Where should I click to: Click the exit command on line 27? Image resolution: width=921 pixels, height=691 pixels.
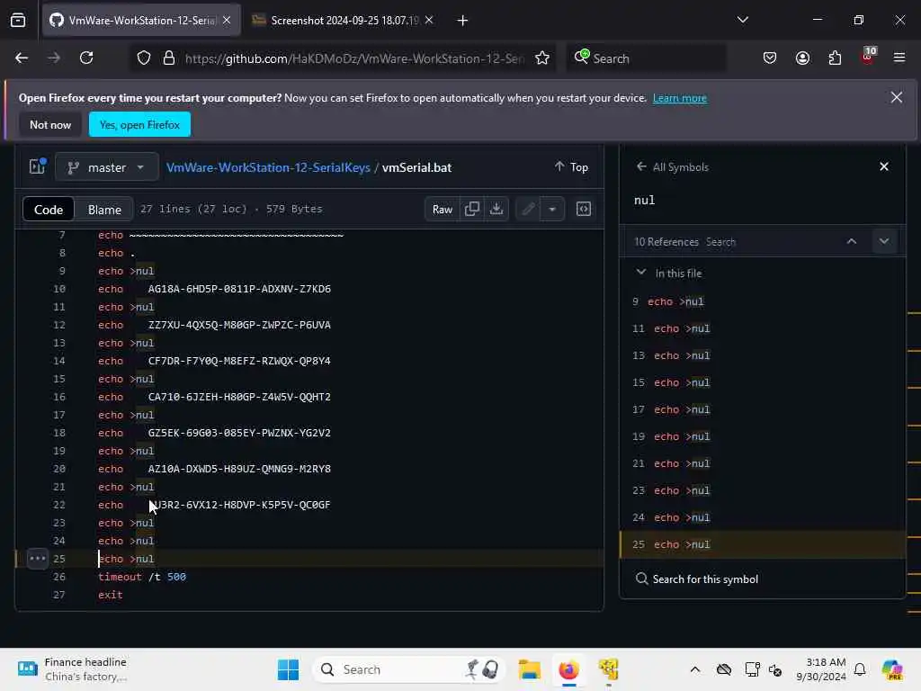pos(111,595)
